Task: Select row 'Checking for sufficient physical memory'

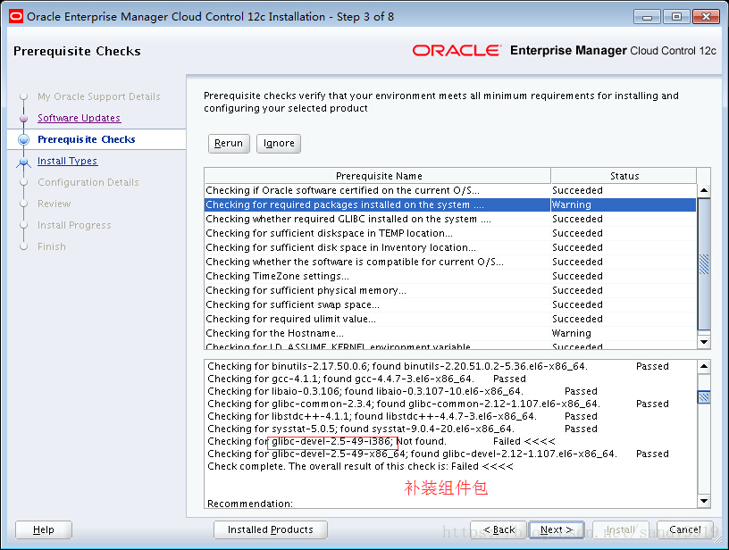Action: point(450,290)
